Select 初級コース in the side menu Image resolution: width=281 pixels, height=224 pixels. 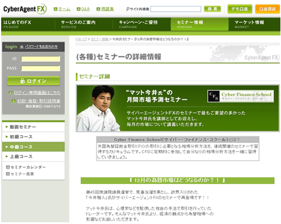click(x=34, y=137)
